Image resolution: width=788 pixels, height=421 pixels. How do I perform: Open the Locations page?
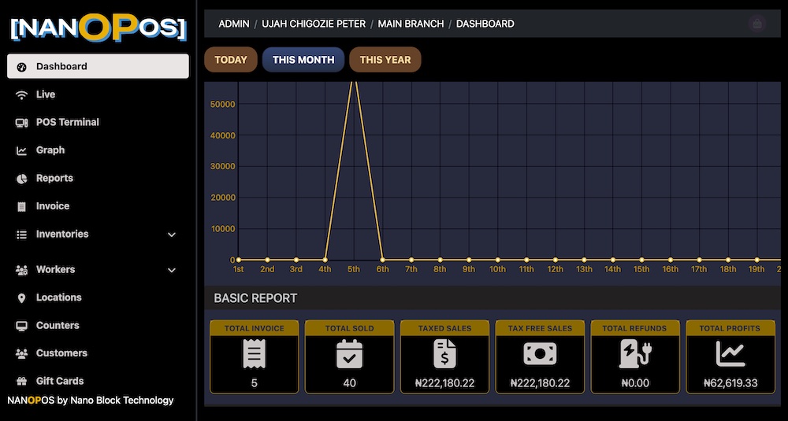[98, 297]
